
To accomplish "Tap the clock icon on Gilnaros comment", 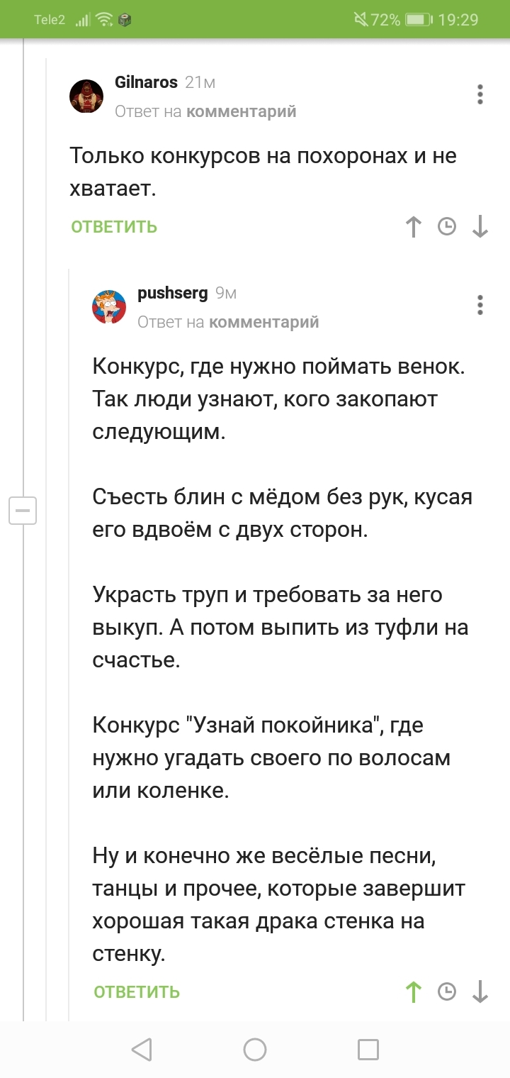I will 447,227.
